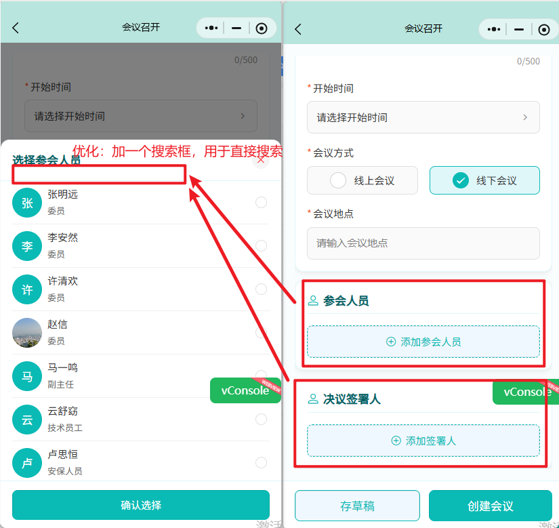Close the 选择参会人员 popup
The width and height of the screenshot is (559, 528).
261,160
